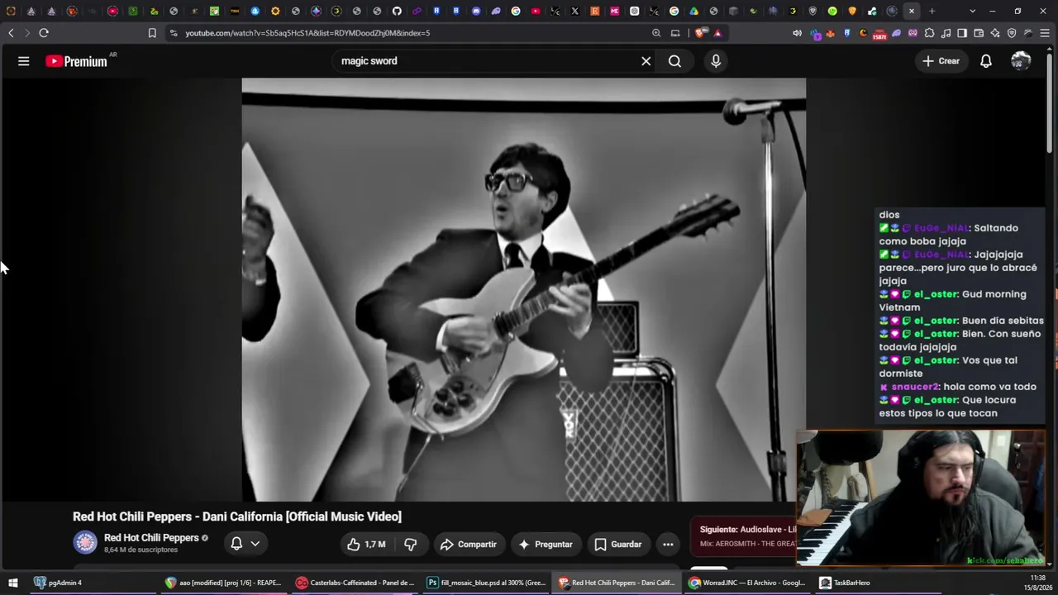Open the browser extensions puzzle menu
1058x595 pixels.
(x=929, y=33)
